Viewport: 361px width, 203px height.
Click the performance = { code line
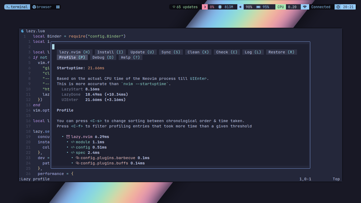pyautogui.click(x=55, y=174)
